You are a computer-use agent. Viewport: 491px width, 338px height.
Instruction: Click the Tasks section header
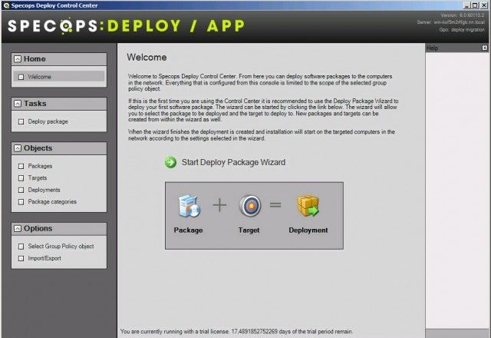point(59,104)
